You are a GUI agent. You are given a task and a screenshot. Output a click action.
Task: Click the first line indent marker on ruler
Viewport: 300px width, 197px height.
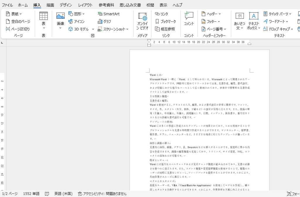point(149,40)
